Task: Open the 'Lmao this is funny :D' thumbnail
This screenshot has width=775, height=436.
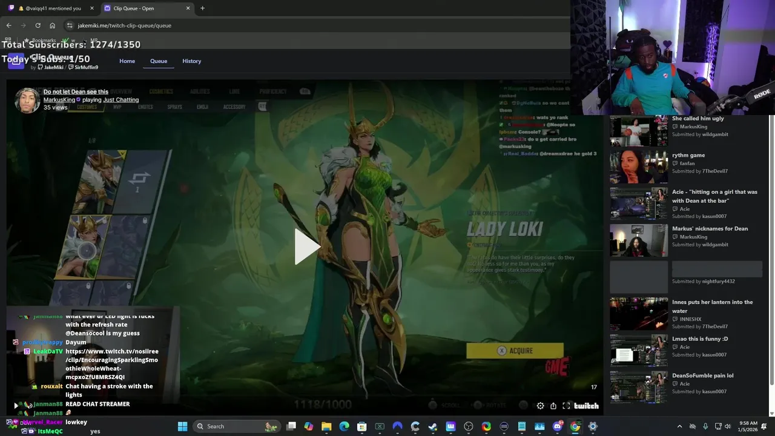Action: [x=639, y=351]
